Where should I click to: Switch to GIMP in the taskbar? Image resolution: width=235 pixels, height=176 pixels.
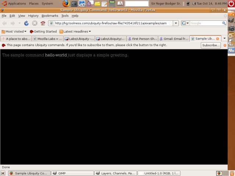(73, 173)
